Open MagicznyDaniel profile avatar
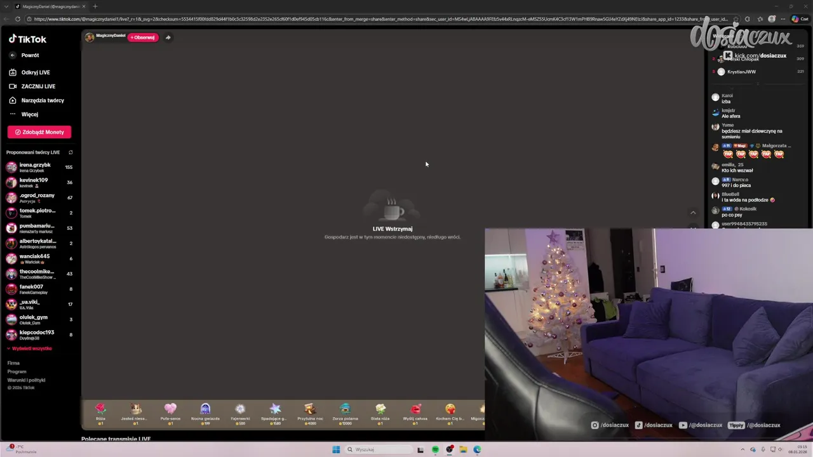Image resolution: width=813 pixels, height=457 pixels. coord(90,37)
